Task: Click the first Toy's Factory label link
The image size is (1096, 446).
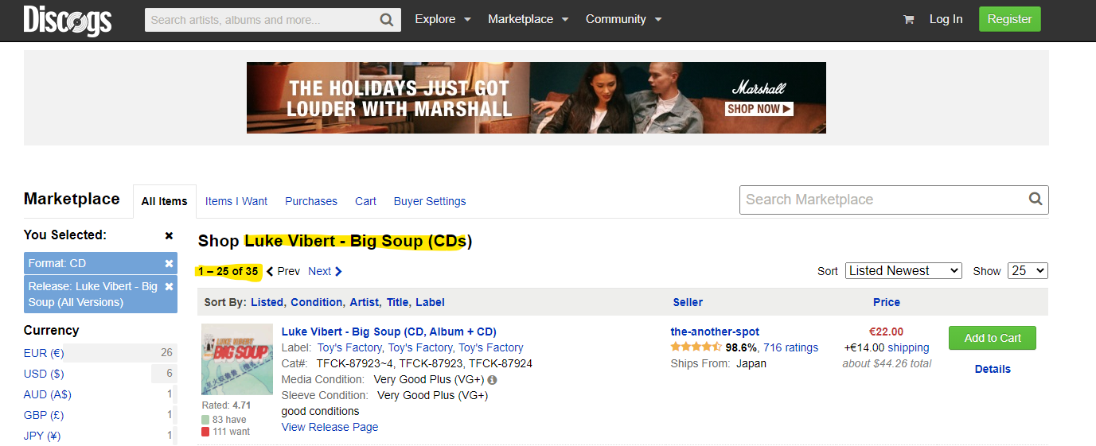Action: pos(350,347)
